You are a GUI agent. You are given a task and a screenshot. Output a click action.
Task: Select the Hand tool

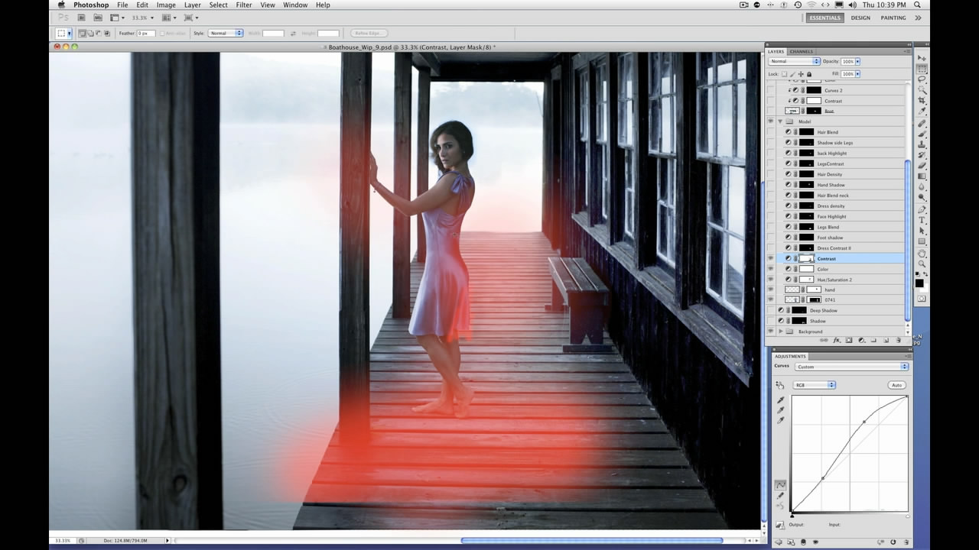[922, 253]
